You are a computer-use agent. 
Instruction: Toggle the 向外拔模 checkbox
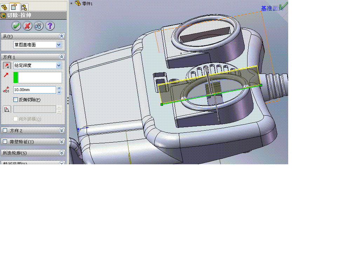15,119
